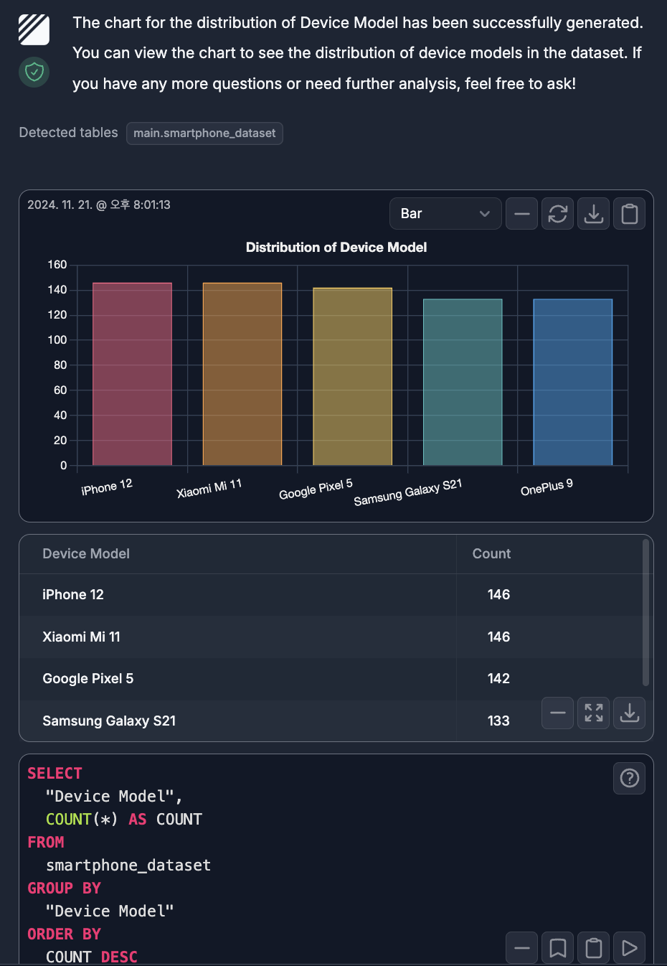Screen dimensions: 667x966
Task: Click the OnePlus 9 blue bar
Action: 573,382
